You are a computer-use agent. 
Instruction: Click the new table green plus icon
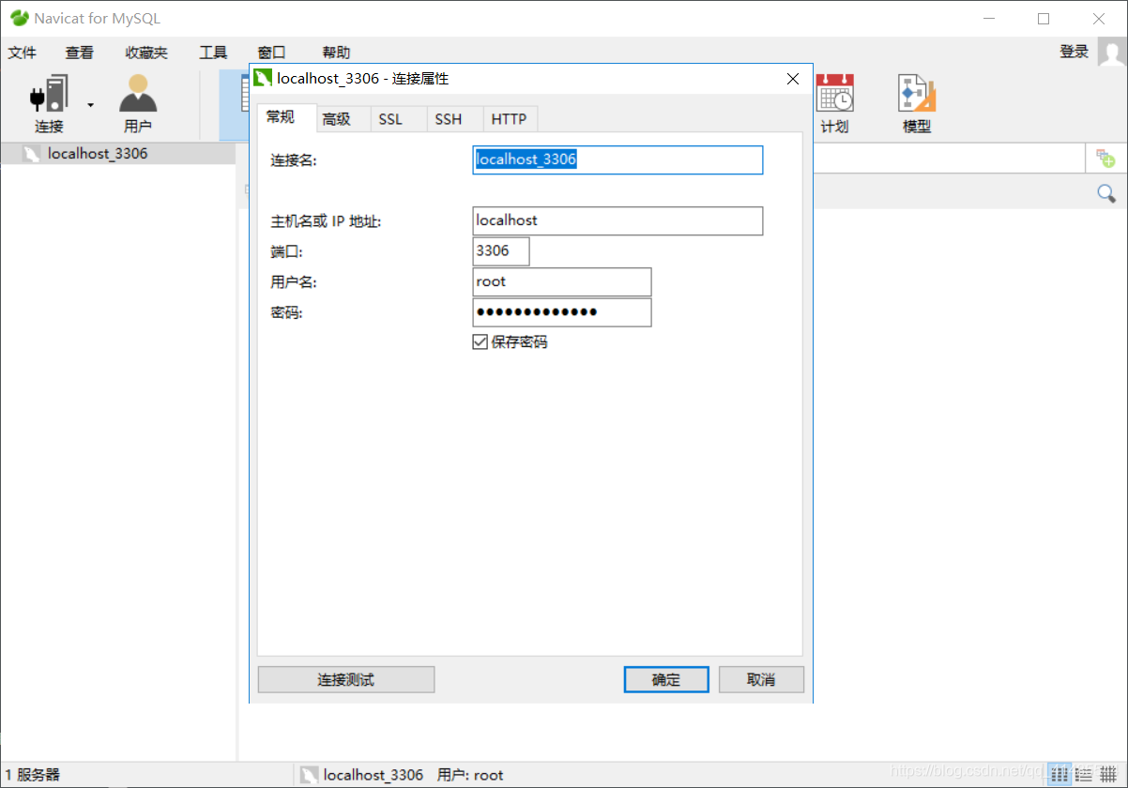click(1106, 159)
